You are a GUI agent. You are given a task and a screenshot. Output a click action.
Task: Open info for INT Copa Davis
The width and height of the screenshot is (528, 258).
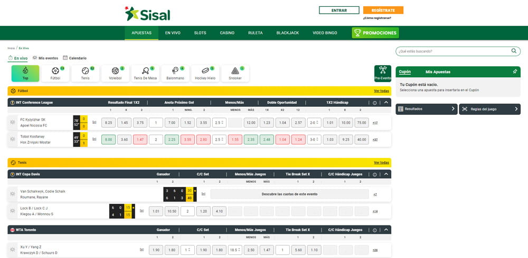coord(375,174)
